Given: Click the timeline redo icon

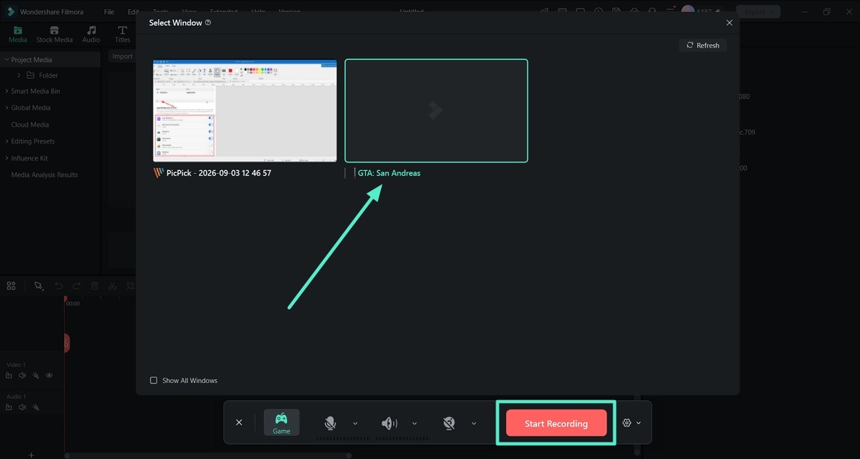Looking at the screenshot, I should [77, 286].
